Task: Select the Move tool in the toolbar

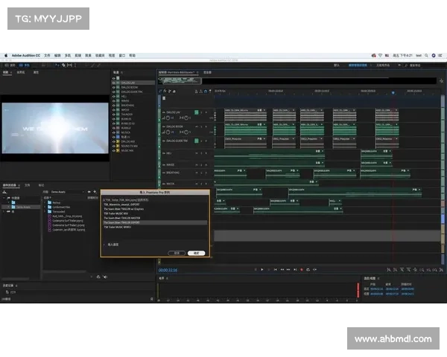Action: point(57,65)
